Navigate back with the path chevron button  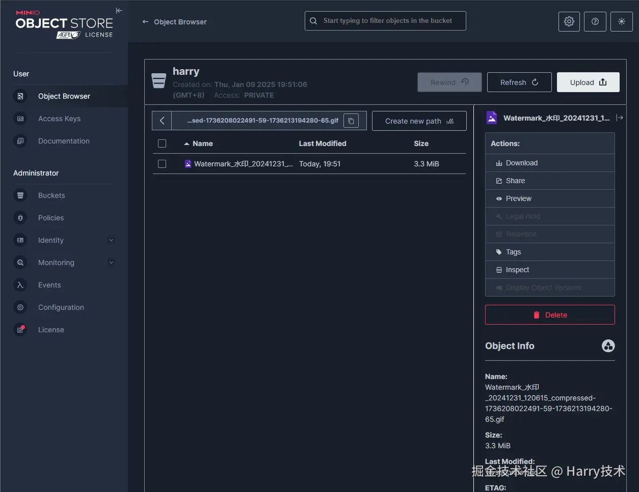(162, 121)
